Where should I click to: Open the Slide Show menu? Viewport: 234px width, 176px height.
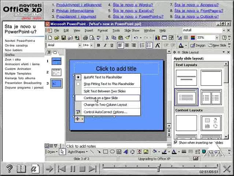tap(132, 30)
